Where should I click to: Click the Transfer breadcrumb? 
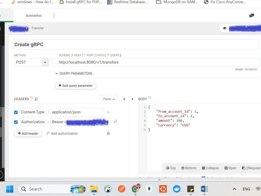click(37, 28)
